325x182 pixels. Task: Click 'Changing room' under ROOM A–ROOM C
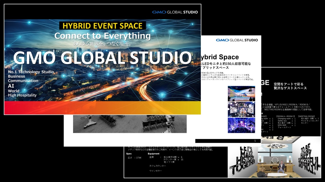284,119
